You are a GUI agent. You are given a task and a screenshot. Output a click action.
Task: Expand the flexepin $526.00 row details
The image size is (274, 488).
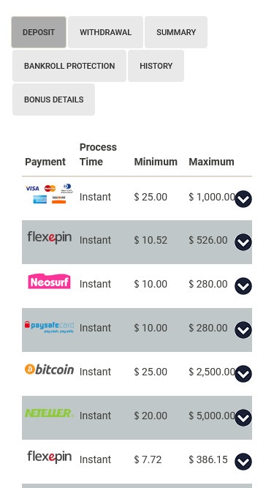click(243, 242)
